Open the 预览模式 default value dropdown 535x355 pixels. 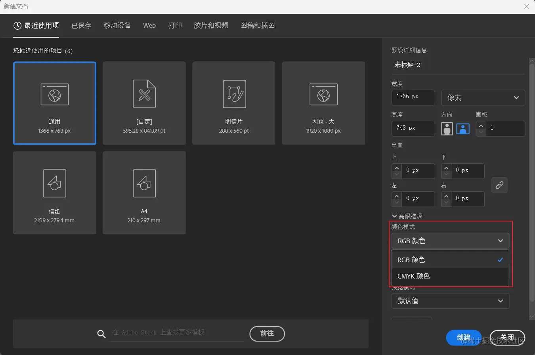pos(450,301)
